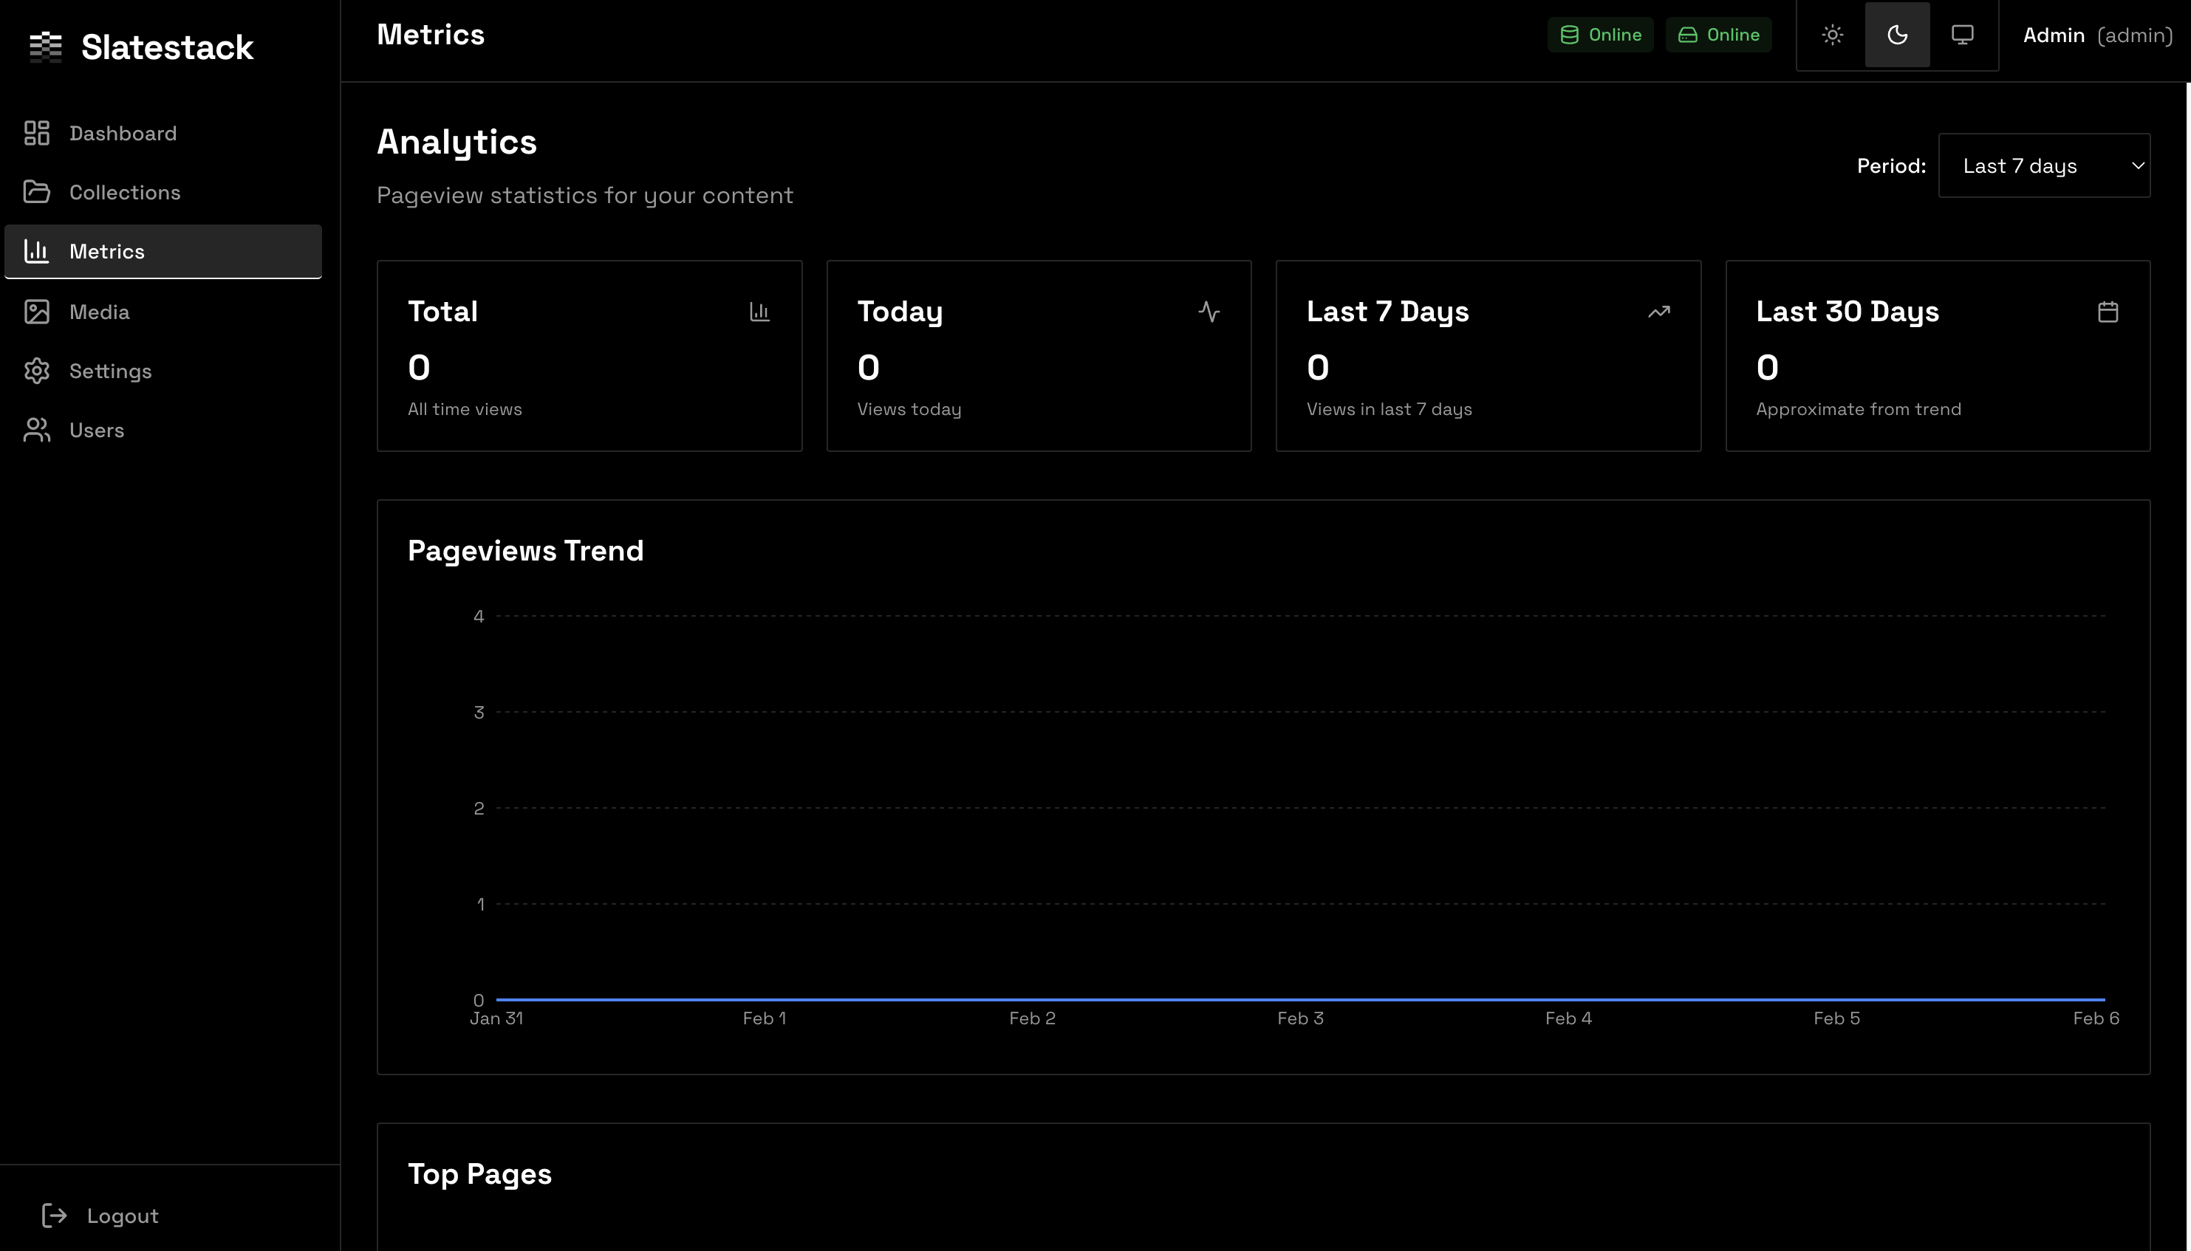The image size is (2191, 1251).
Task: Click the bar chart icon in Total card
Action: tap(759, 312)
